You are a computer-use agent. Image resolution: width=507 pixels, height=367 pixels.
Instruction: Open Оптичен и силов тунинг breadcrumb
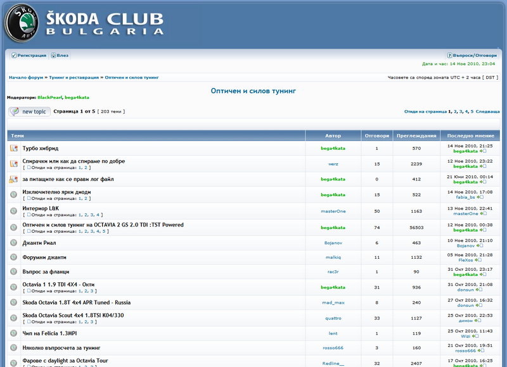click(132, 77)
